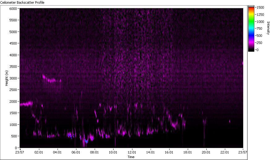Click the intensity color scale bar

point(251,28)
